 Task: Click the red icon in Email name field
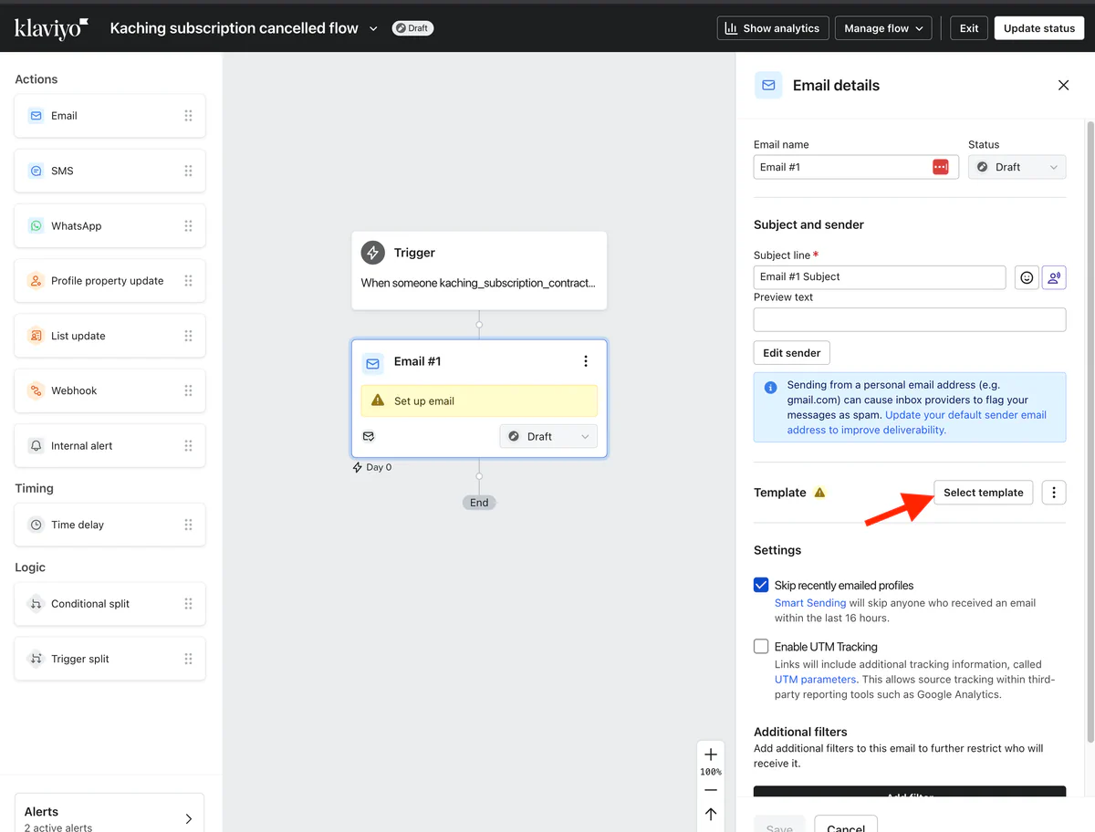pyautogui.click(x=941, y=167)
